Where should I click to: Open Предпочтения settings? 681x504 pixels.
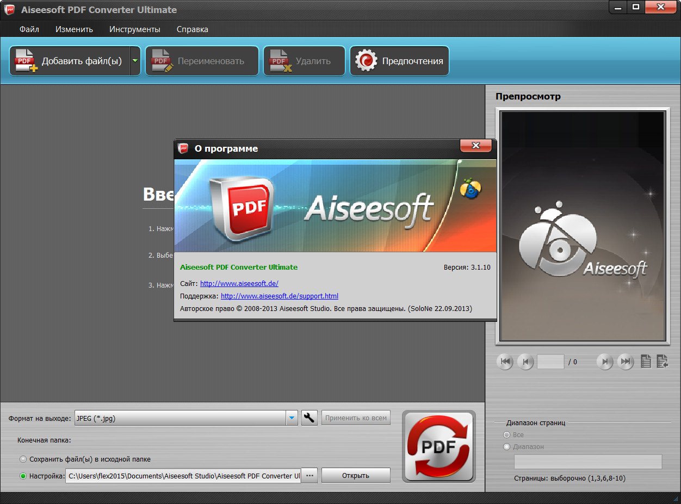pyautogui.click(x=399, y=61)
